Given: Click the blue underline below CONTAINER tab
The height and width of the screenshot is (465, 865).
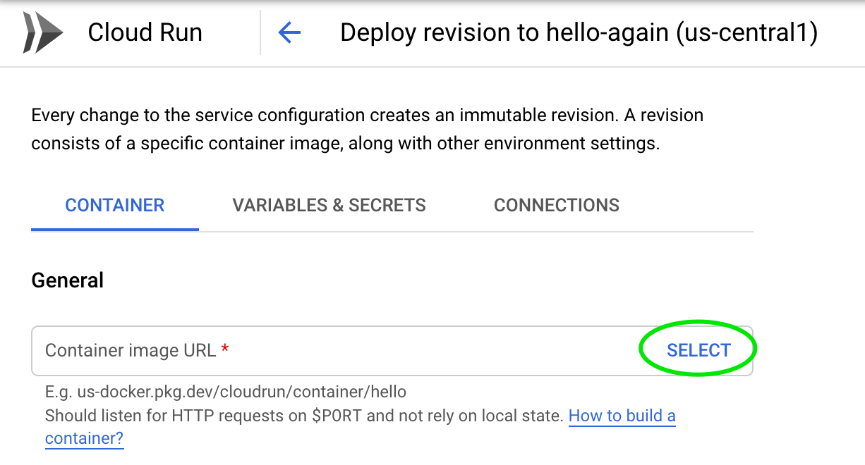Looking at the screenshot, I should pyautogui.click(x=114, y=229).
